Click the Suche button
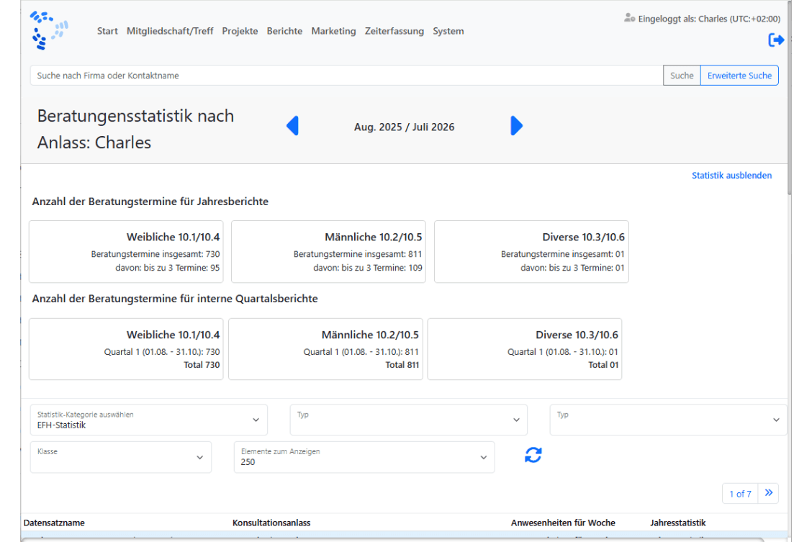Viewport: 812px width, 542px height. 682,76
